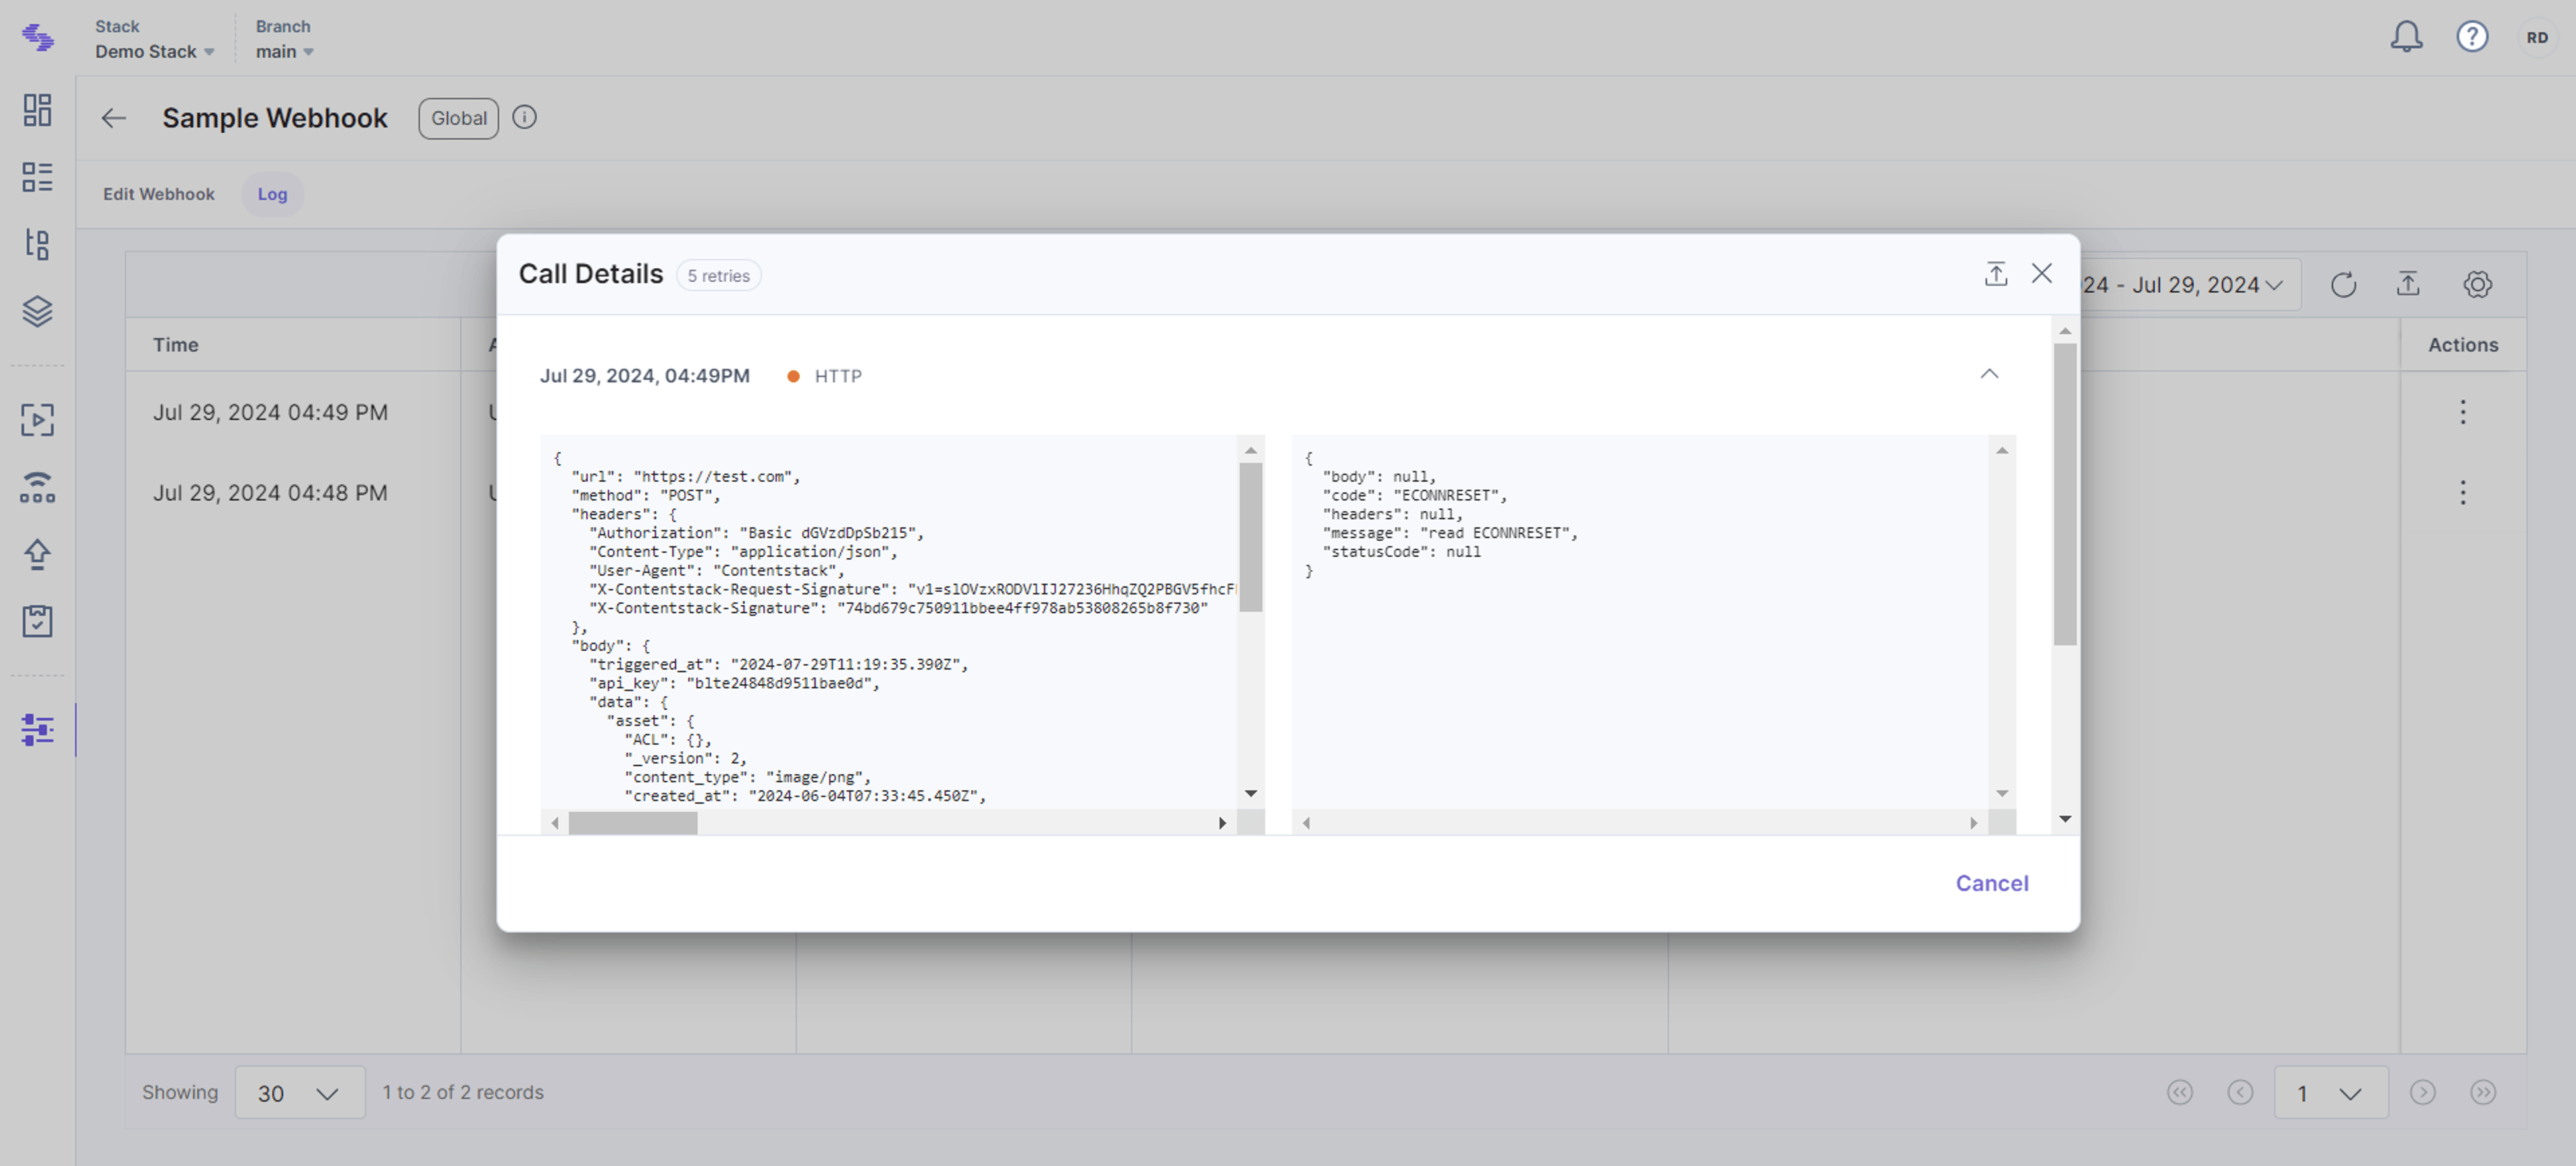Viewport: 2576px width, 1166px height.
Task: Click the "url": "https://test.com" line
Action: coord(685,477)
